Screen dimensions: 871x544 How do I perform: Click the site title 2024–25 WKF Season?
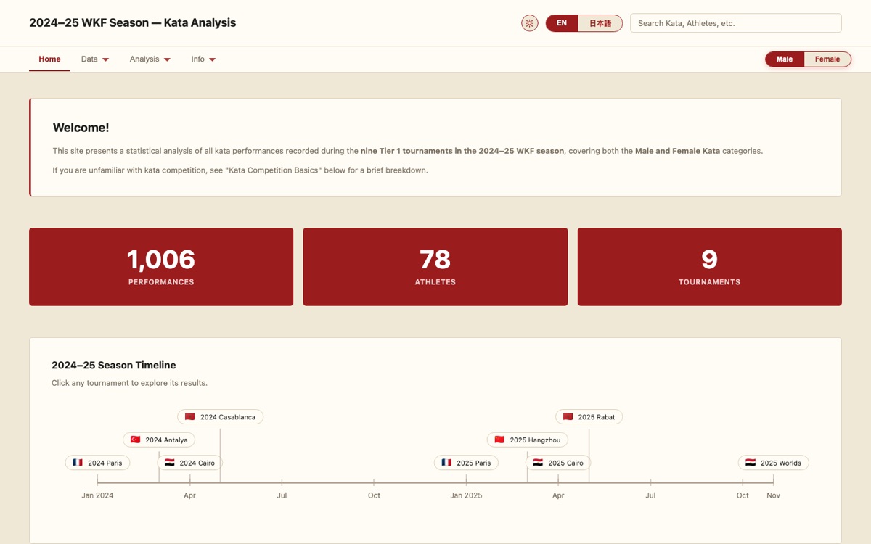pos(133,22)
